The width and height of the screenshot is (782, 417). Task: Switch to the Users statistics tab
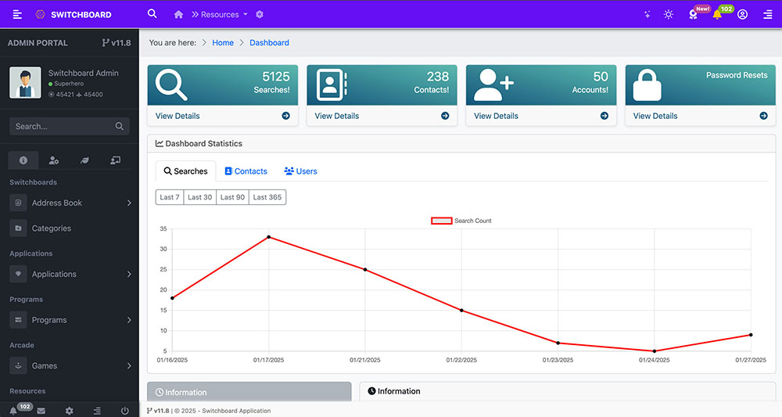[x=300, y=171]
